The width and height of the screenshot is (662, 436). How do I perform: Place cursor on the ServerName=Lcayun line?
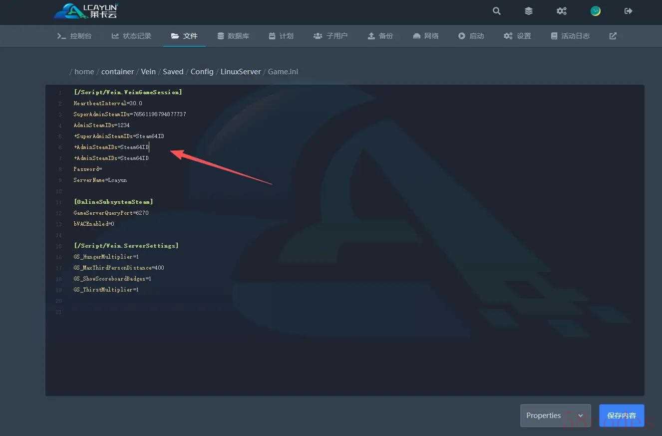pos(100,180)
